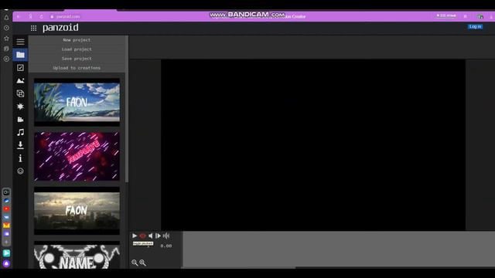Viewport: 495px width, 278px height.
Task: Open the download panel icon
Action: tap(20, 145)
